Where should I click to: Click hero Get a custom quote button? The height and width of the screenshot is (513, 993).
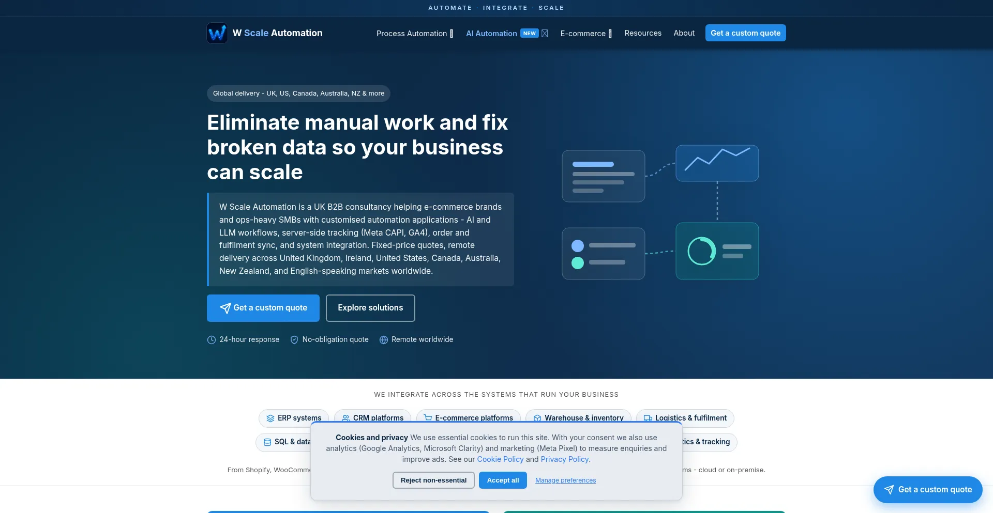263,308
